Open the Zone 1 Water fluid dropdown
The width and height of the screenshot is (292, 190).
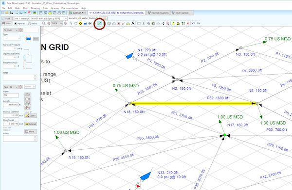[x=40, y=18]
